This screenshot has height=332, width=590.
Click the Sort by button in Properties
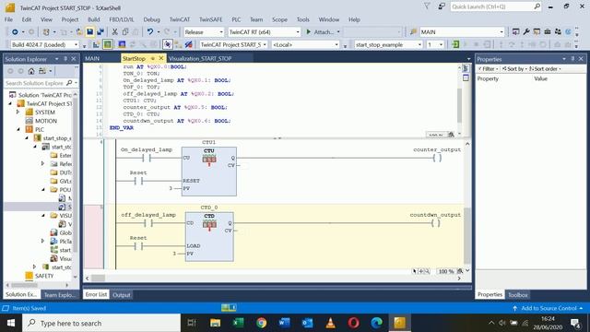(x=513, y=69)
